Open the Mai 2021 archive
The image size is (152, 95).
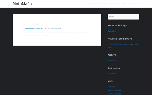(111, 61)
